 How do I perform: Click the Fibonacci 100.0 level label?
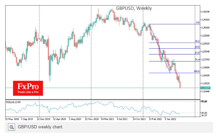[197, 71]
